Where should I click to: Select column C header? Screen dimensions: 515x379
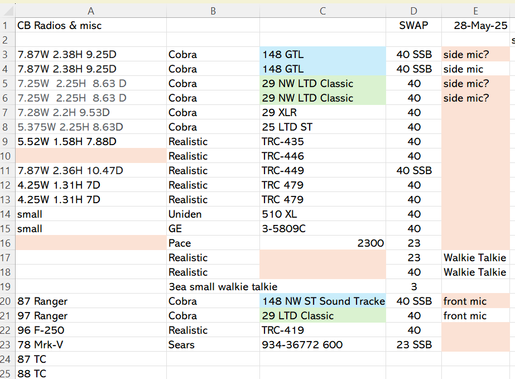click(x=323, y=11)
